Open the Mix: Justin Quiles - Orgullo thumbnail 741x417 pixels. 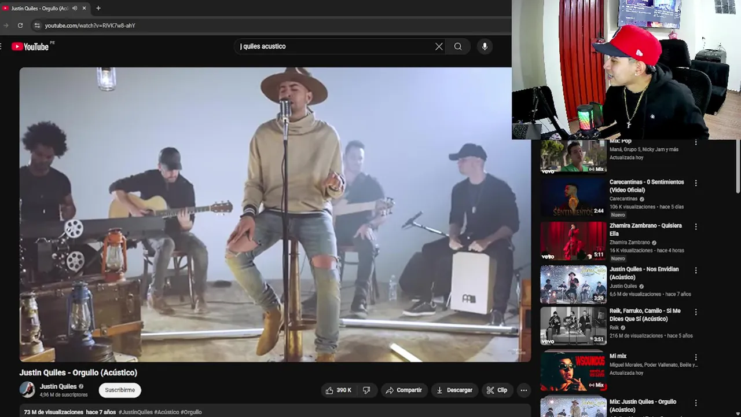[x=573, y=407]
